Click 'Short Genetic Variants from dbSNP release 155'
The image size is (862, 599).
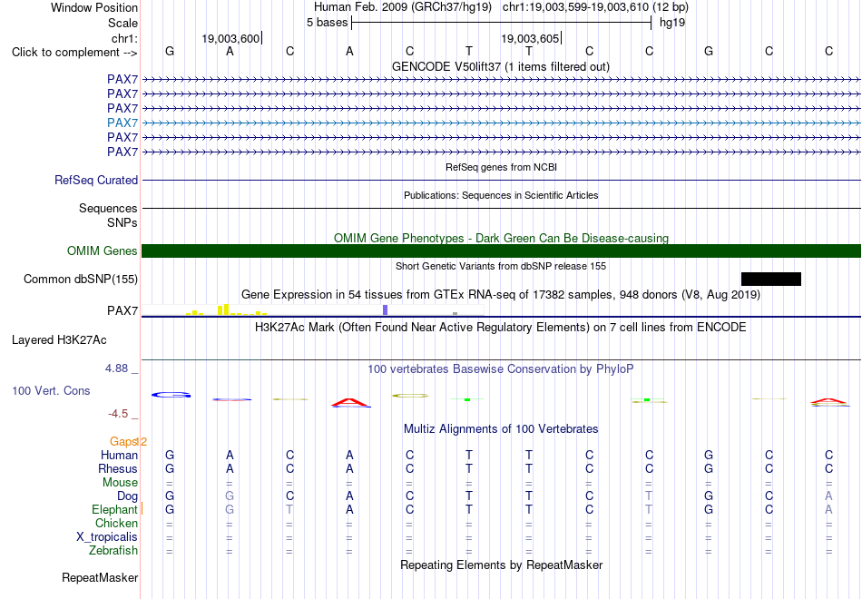coord(501,266)
